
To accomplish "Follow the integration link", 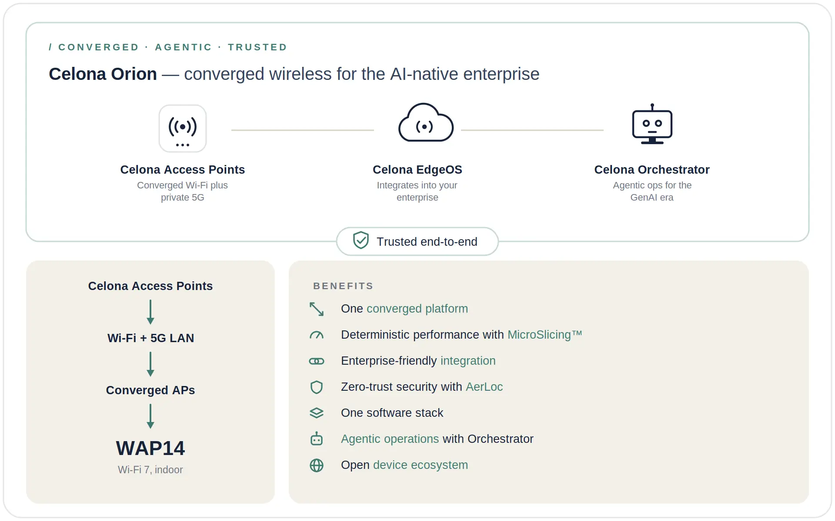I will (468, 361).
